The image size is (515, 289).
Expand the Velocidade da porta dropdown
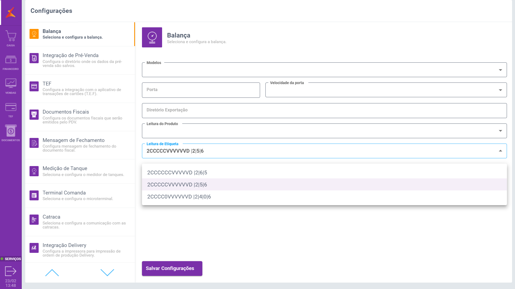[x=386, y=90]
